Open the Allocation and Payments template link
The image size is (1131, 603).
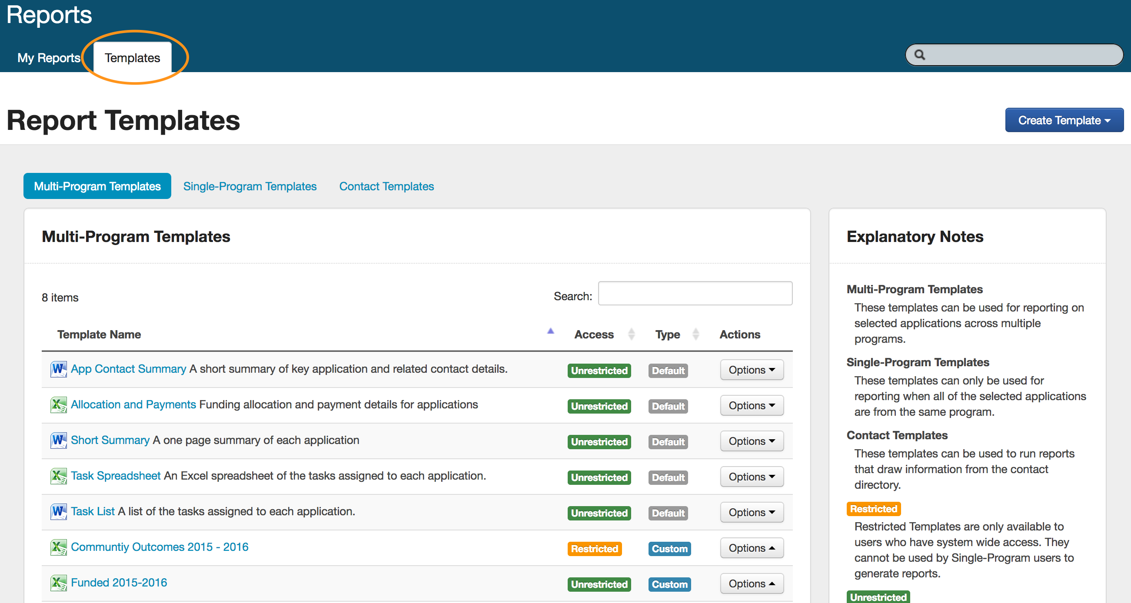point(133,404)
